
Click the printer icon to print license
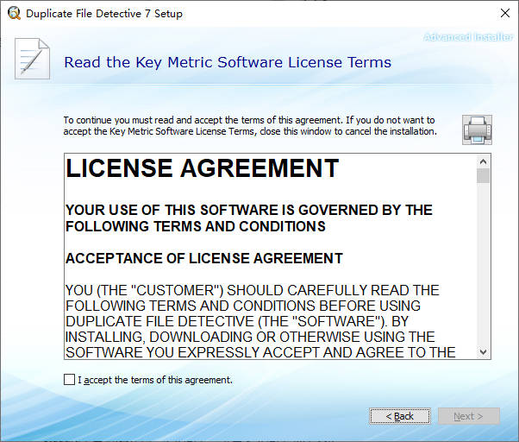[477, 129]
